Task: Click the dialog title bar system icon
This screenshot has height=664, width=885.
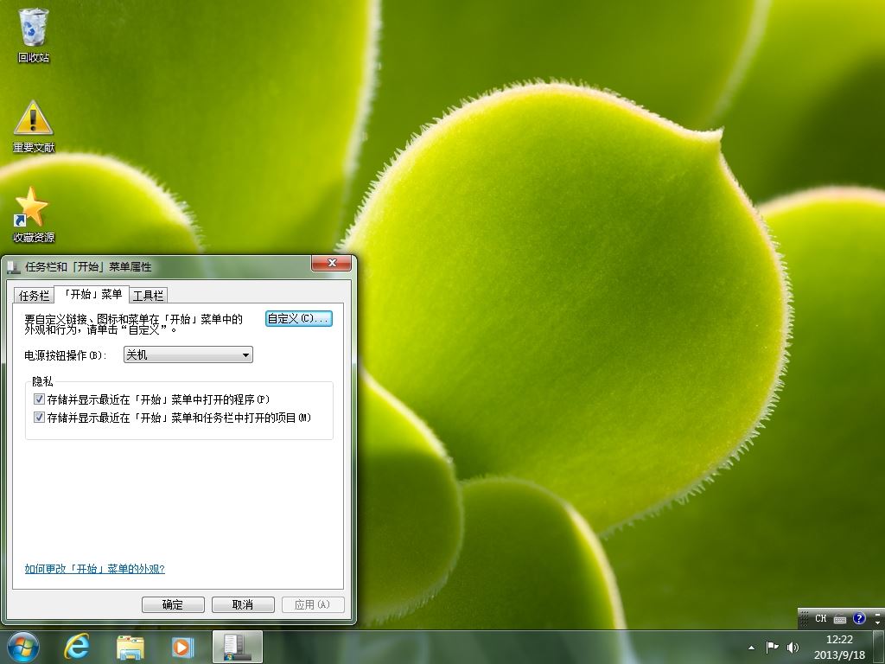Action: pyautogui.click(x=14, y=267)
